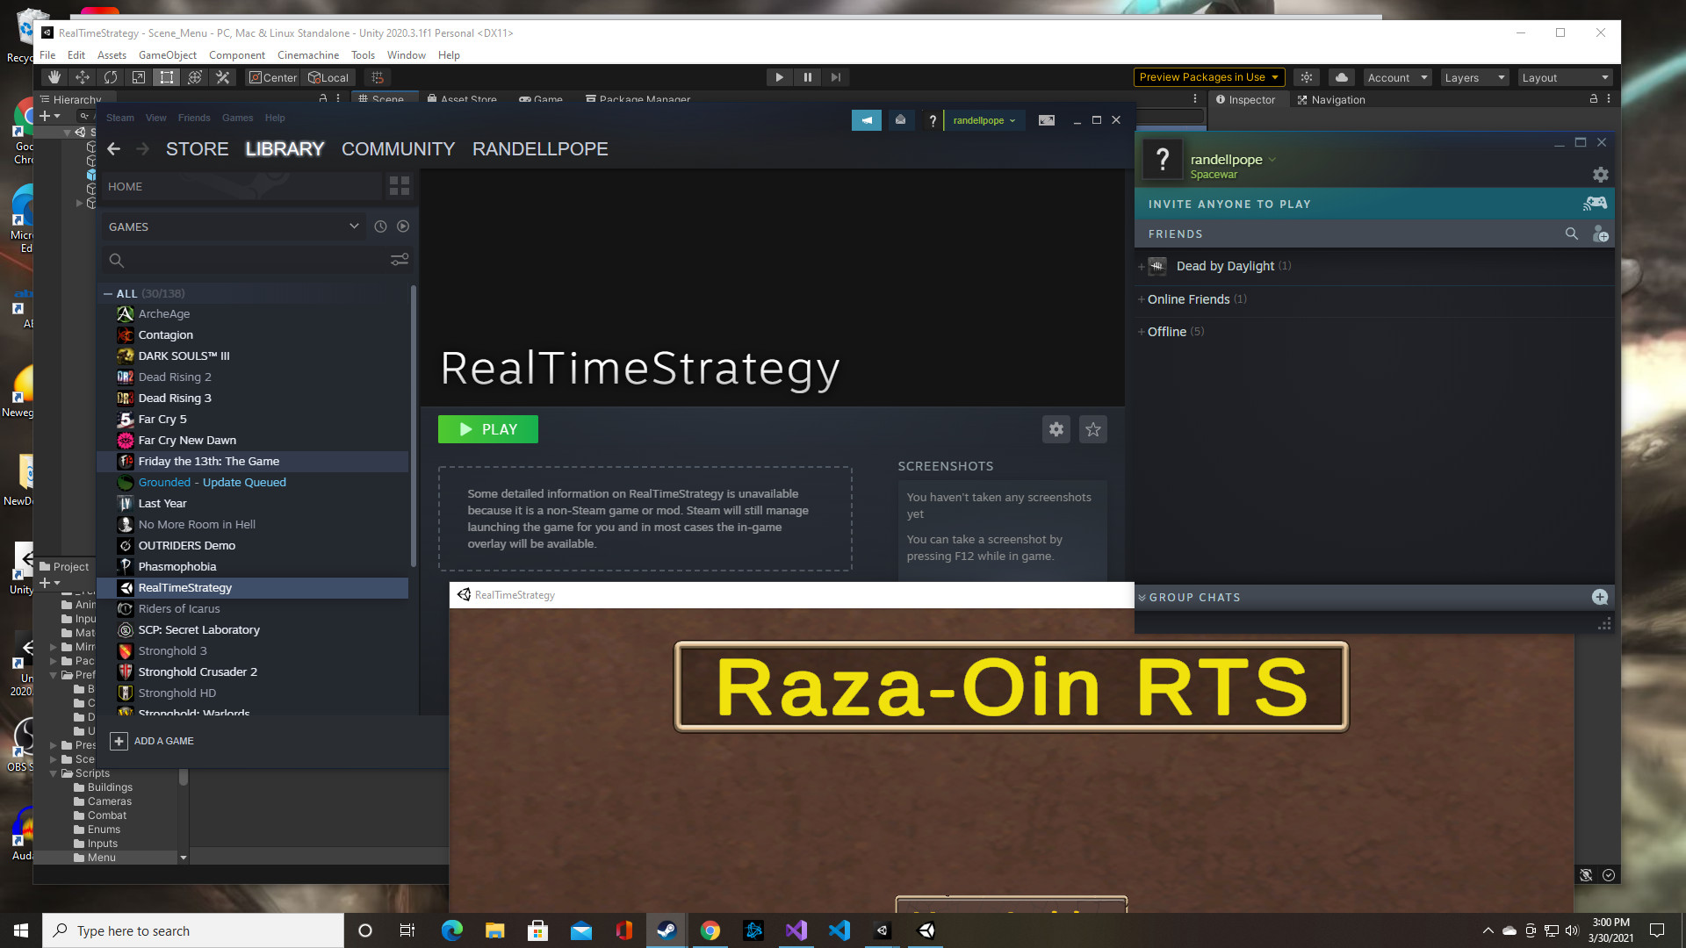Toggle handle rotation Local button
Viewport: 1686px width, 948px height.
(328, 77)
